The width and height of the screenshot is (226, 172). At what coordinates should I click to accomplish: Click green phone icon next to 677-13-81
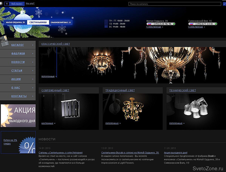[x=216, y=24]
